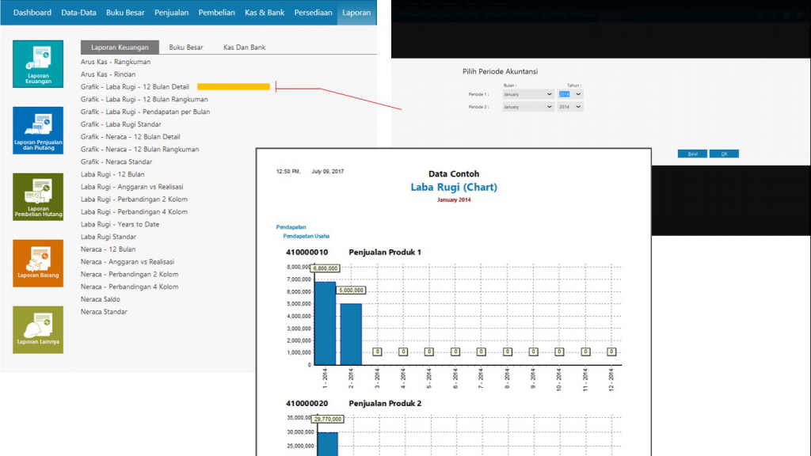Open the Neraca Standar report
This screenshot has width=811, height=456.
(x=104, y=312)
